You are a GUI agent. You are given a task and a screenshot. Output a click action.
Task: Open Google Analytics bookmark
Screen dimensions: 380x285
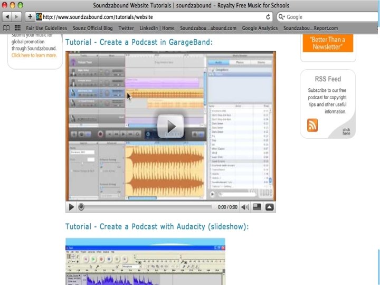pos(260,28)
